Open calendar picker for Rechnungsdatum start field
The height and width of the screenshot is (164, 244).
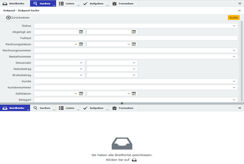tap(81, 44)
